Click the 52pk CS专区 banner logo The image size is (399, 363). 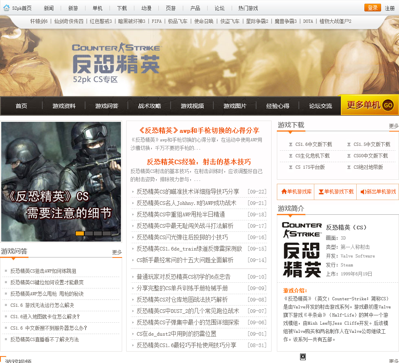(116, 63)
